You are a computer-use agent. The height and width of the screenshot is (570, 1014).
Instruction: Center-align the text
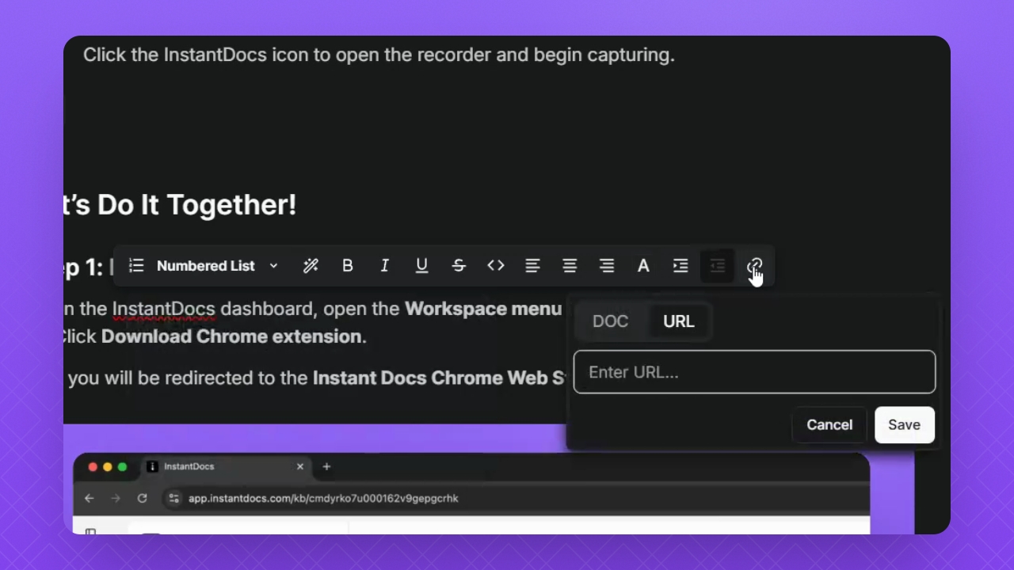[570, 266]
